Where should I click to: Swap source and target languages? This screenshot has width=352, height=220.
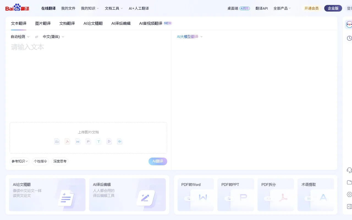(x=36, y=37)
